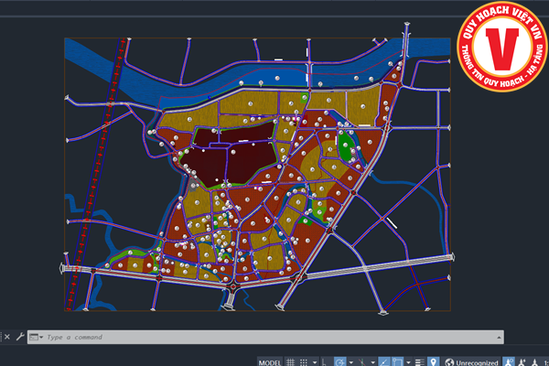Switch to MODEL space button
549x366 pixels.
click(270, 362)
